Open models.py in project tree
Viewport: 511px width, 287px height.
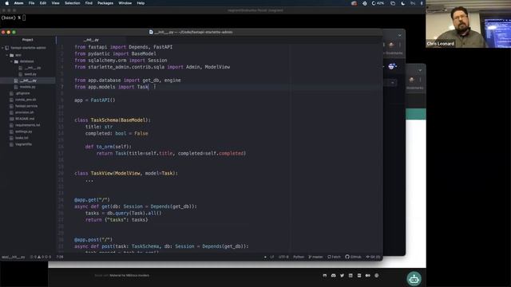pyautogui.click(x=27, y=87)
